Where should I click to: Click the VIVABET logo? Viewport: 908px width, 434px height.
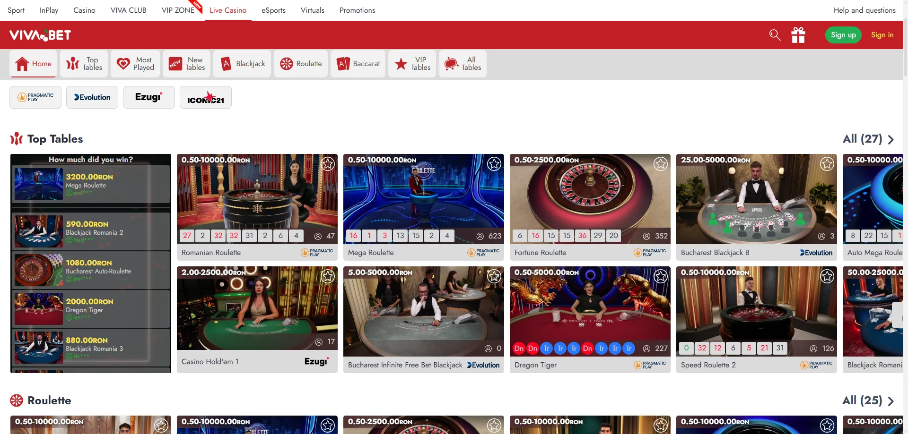pyautogui.click(x=40, y=35)
